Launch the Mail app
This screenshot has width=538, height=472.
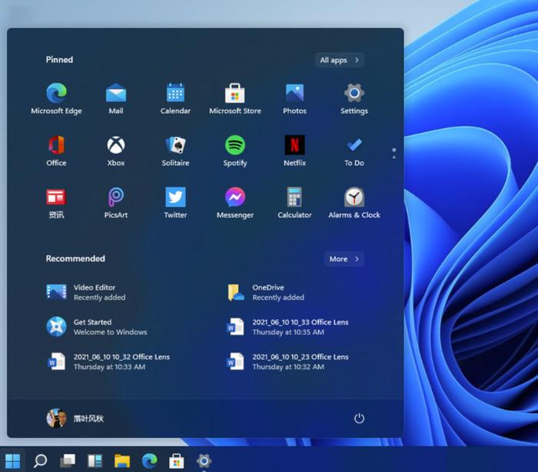tap(116, 98)
